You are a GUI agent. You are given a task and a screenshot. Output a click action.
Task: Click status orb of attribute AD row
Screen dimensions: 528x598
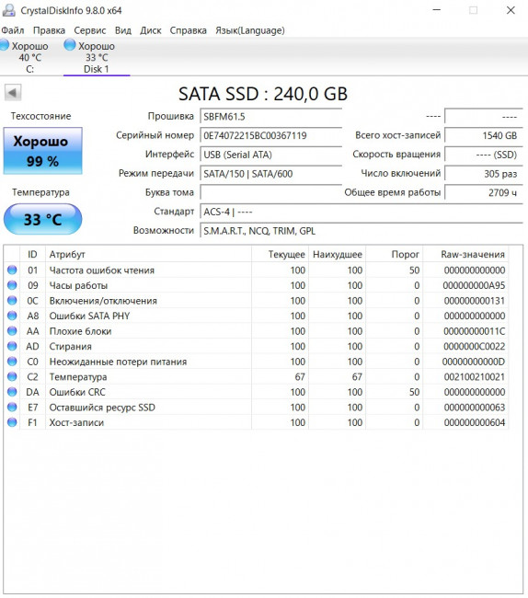pyautogui.click(x=12, y=346)
